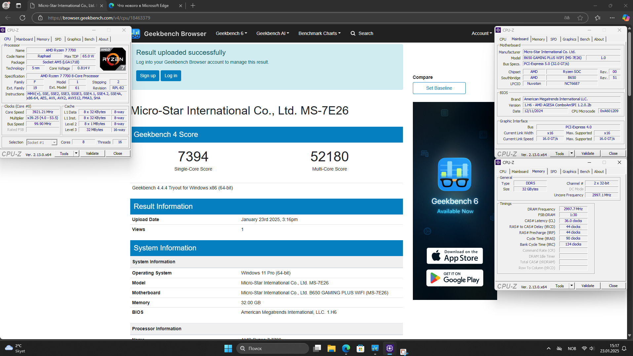
Task: Open the Favorites list icon in the Edge toolbar
Action: coord(598,18)
